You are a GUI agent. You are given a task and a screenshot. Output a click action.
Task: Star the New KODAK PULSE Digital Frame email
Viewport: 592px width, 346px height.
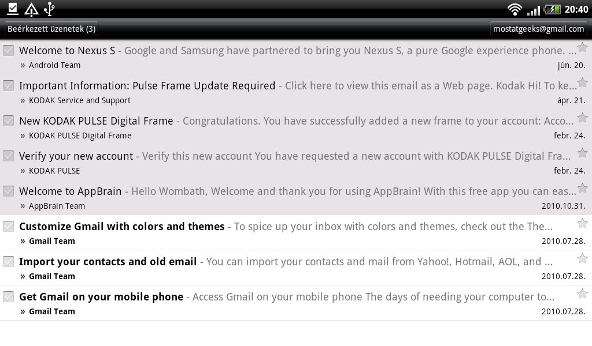[x=582, y=118]
